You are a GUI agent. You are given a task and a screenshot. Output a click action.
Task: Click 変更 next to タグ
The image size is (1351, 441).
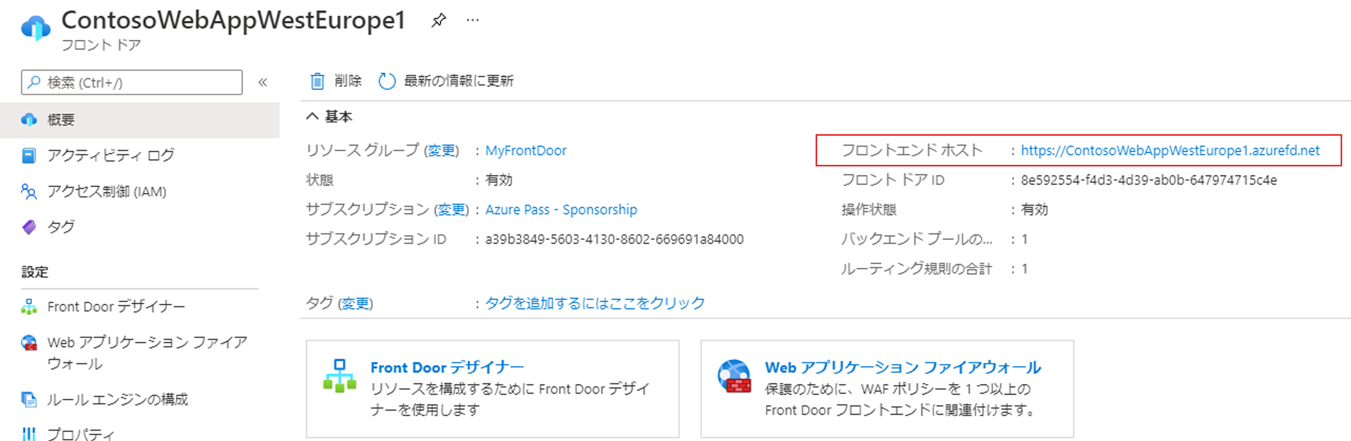[356, 304]
